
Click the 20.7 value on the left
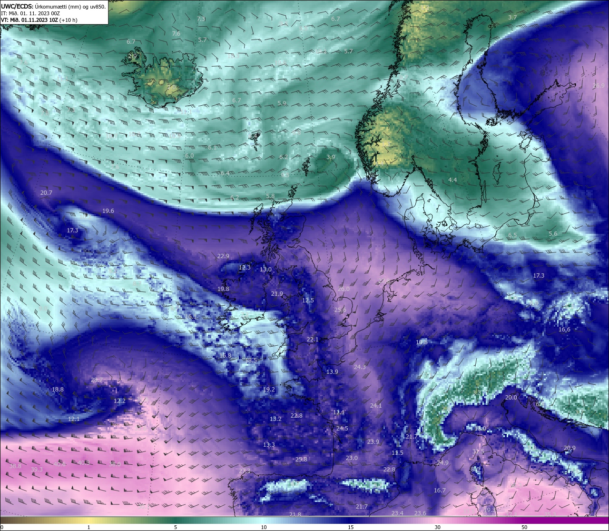click(46, 193)
